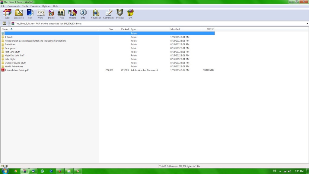Viewport: 309px width, 174px height.
Task: Run the Test archive tool
Action: (x=30, y=14)
